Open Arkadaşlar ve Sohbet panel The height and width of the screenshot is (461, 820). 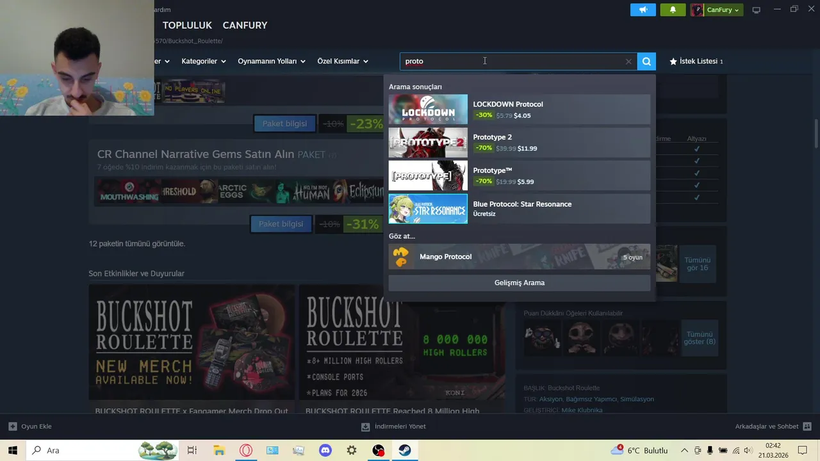click(773, 426)
